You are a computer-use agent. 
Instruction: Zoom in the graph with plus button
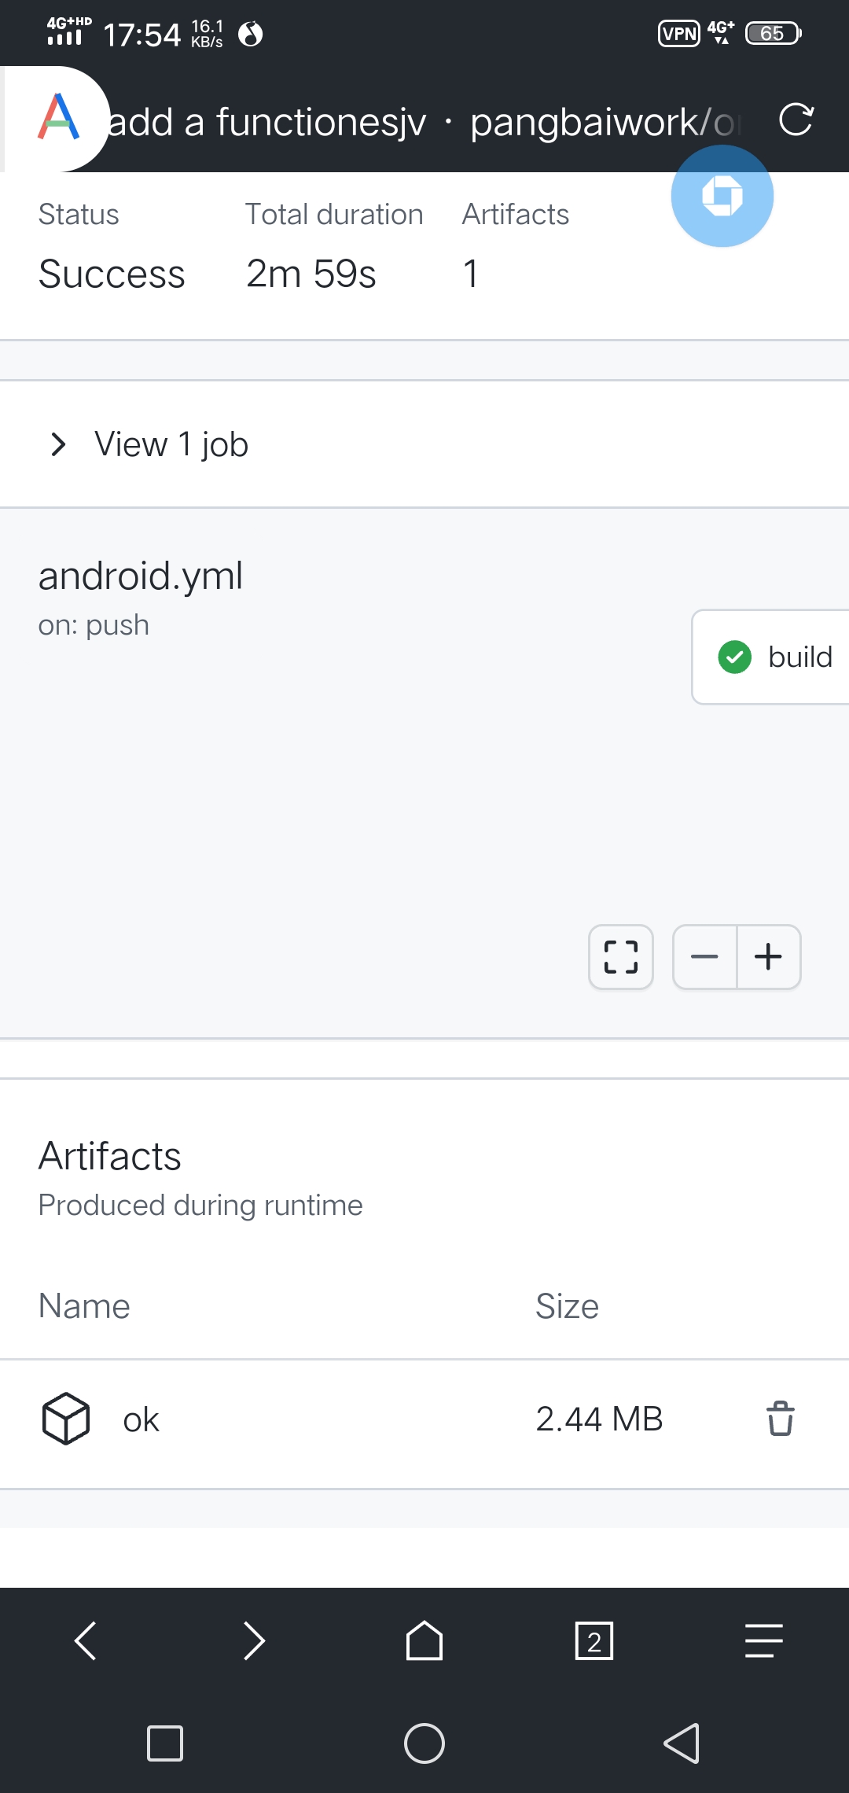tap(768, 956)
